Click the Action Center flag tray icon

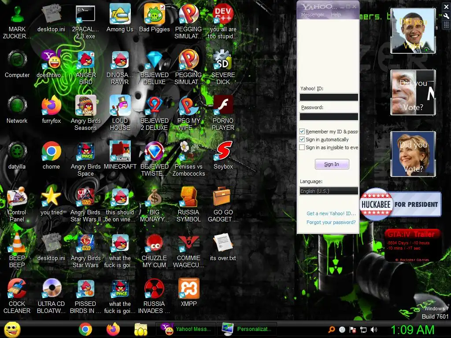point(353,330)
